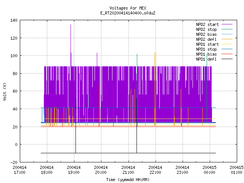
Task: Click the chart title 'Voltages for MEX'
Action: point(128,8)
